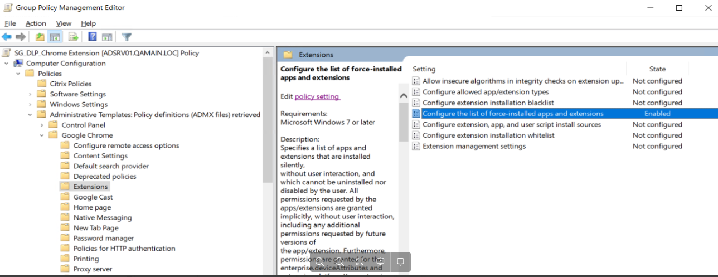This screenshot has height=277, width=718.
Task: Click the icon of Configure allowed app/extension types
Action: [416, 92]
